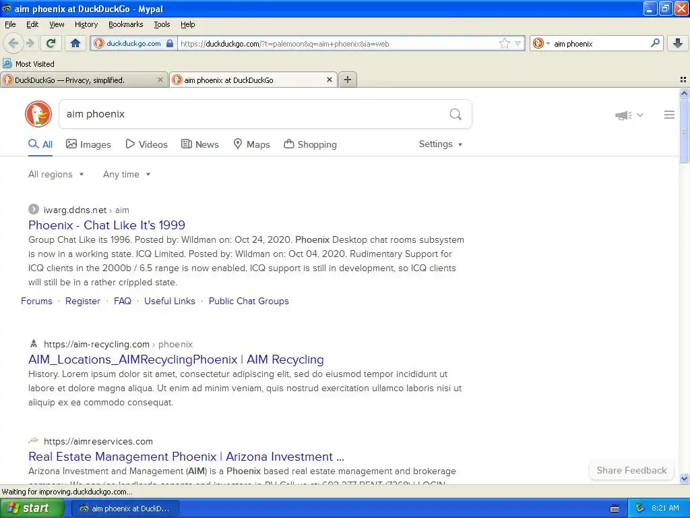The image size is (690, 518).
Task: Switch to Maps results
Action: [x=251, y=144]
